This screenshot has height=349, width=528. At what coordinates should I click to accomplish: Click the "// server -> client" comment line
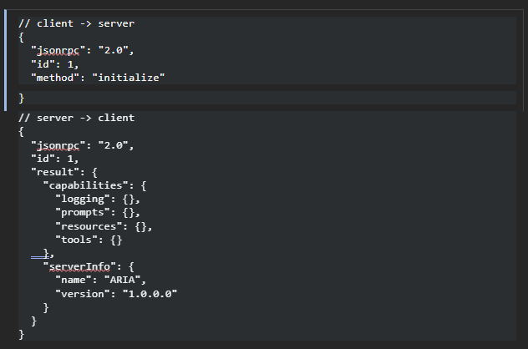pos(76,118)
